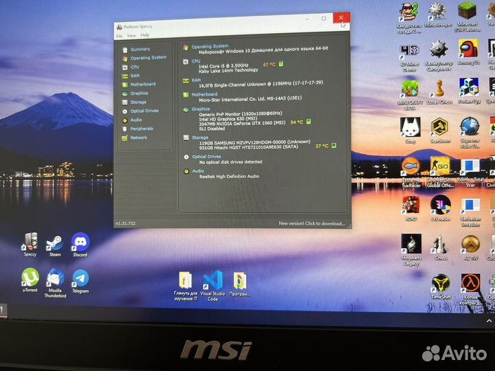495x371 pixels.
Task: Open the Telegram desktop shortcut
Action: 80,282
